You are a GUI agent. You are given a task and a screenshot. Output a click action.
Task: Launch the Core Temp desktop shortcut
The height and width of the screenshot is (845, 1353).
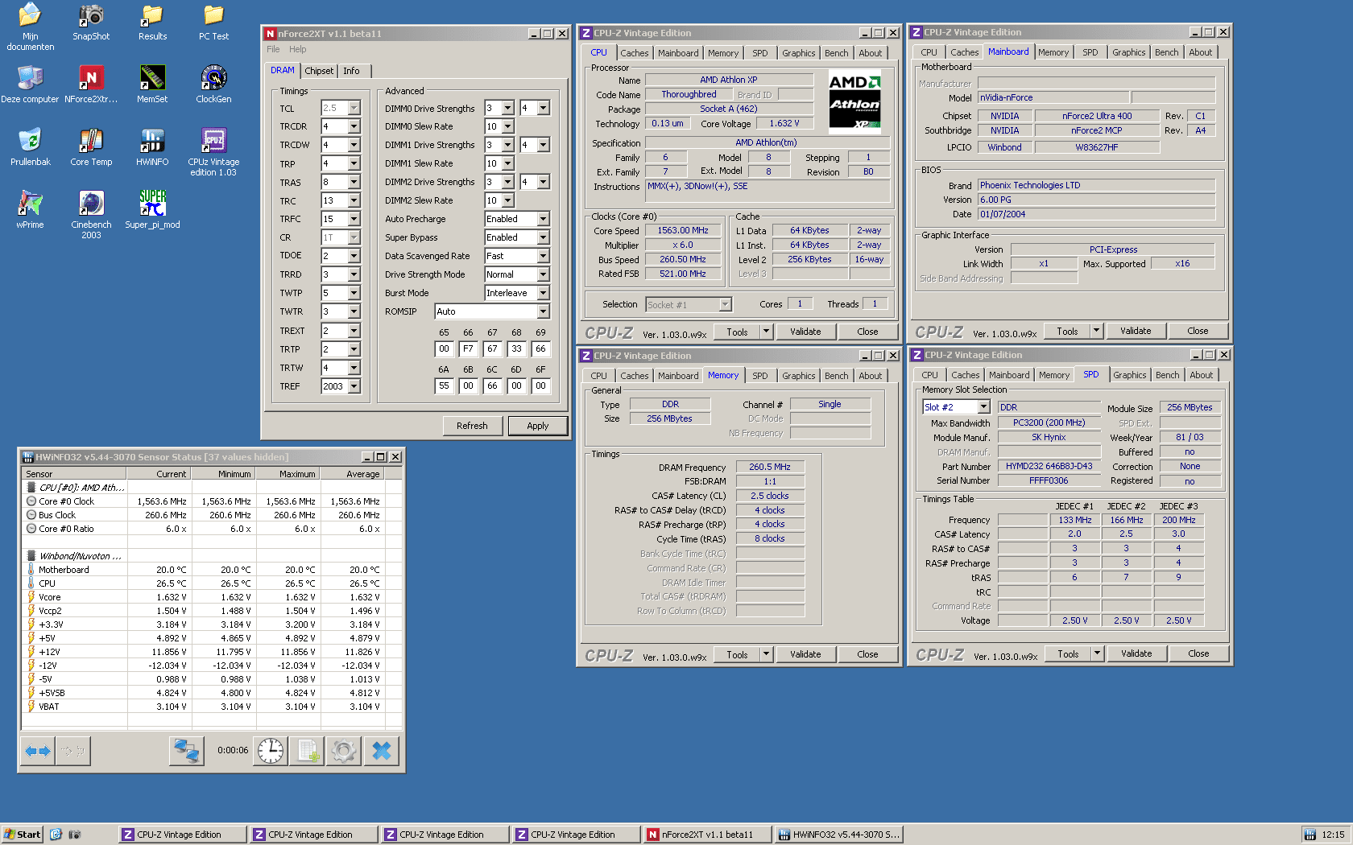coord(91,147)
